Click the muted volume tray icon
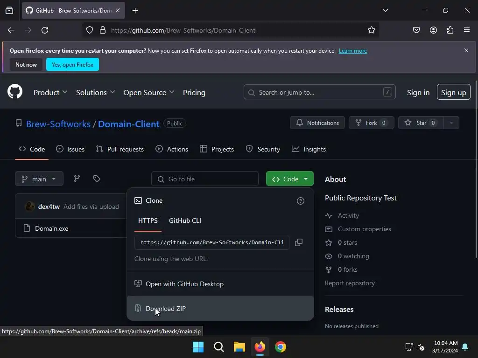This screenshot has height=358, width=478. (x=421, y=347)
